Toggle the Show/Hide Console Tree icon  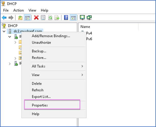pyautogui.click(x=27, y=18)
